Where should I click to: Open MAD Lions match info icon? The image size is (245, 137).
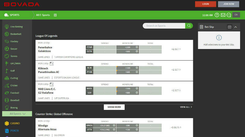[x=52, y=84]
